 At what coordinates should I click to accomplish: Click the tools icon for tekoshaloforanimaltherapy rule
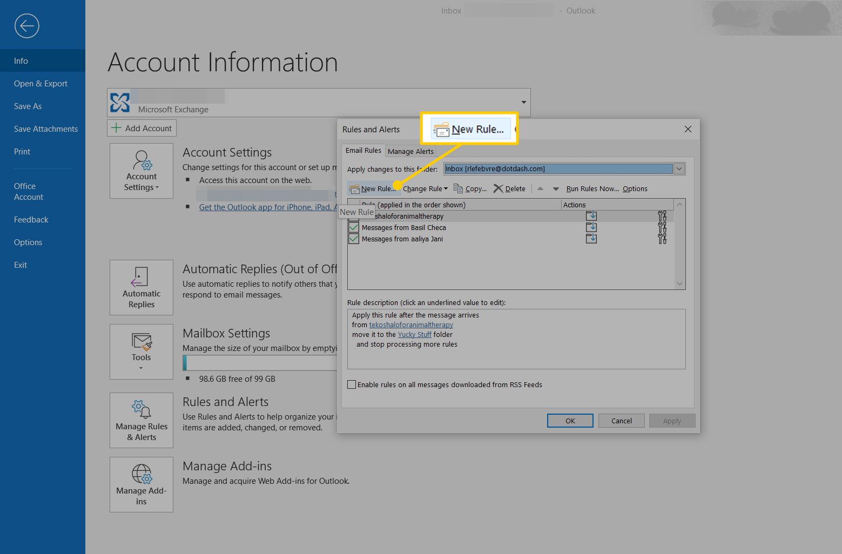click(662, 216)
